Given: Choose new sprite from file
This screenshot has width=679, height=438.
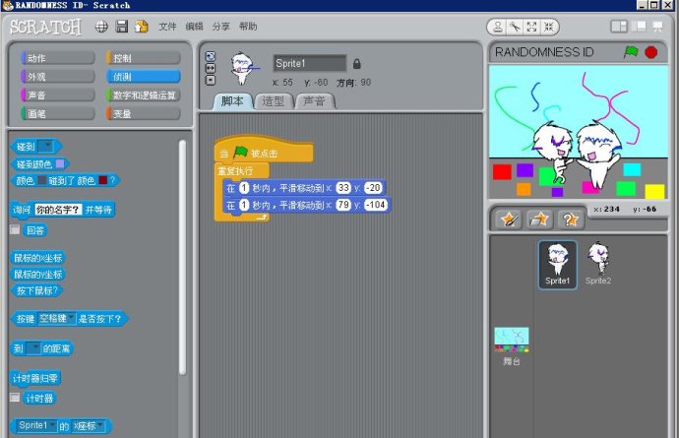Looking at the screenshot, I should (x=539, y=219).
